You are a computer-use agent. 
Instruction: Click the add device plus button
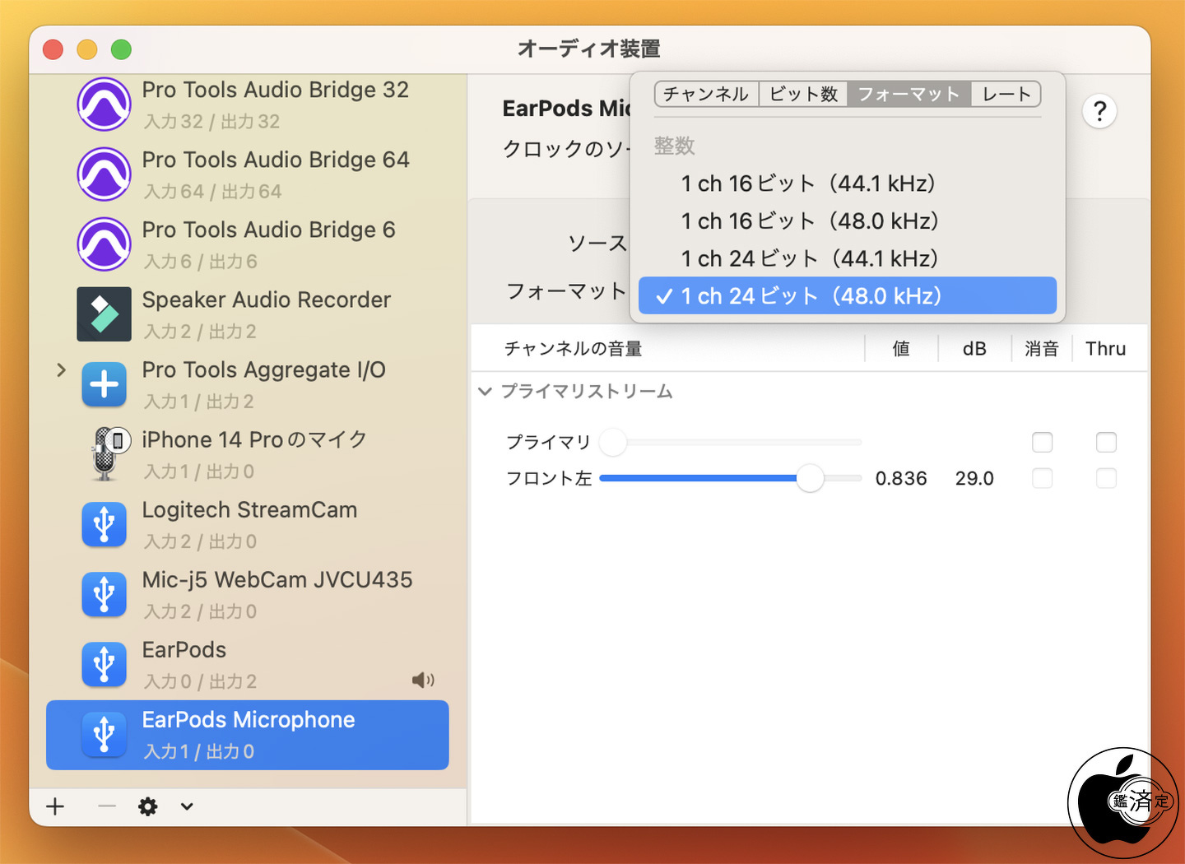click(x=55, y=806)
